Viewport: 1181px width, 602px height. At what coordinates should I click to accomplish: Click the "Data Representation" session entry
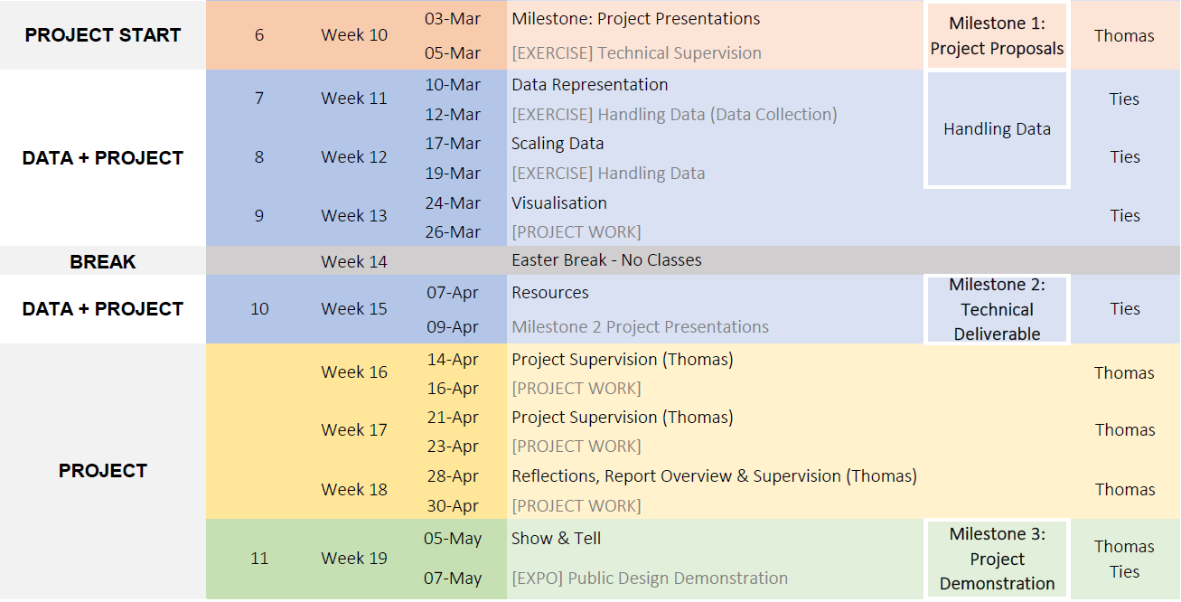tap(590, 85)
